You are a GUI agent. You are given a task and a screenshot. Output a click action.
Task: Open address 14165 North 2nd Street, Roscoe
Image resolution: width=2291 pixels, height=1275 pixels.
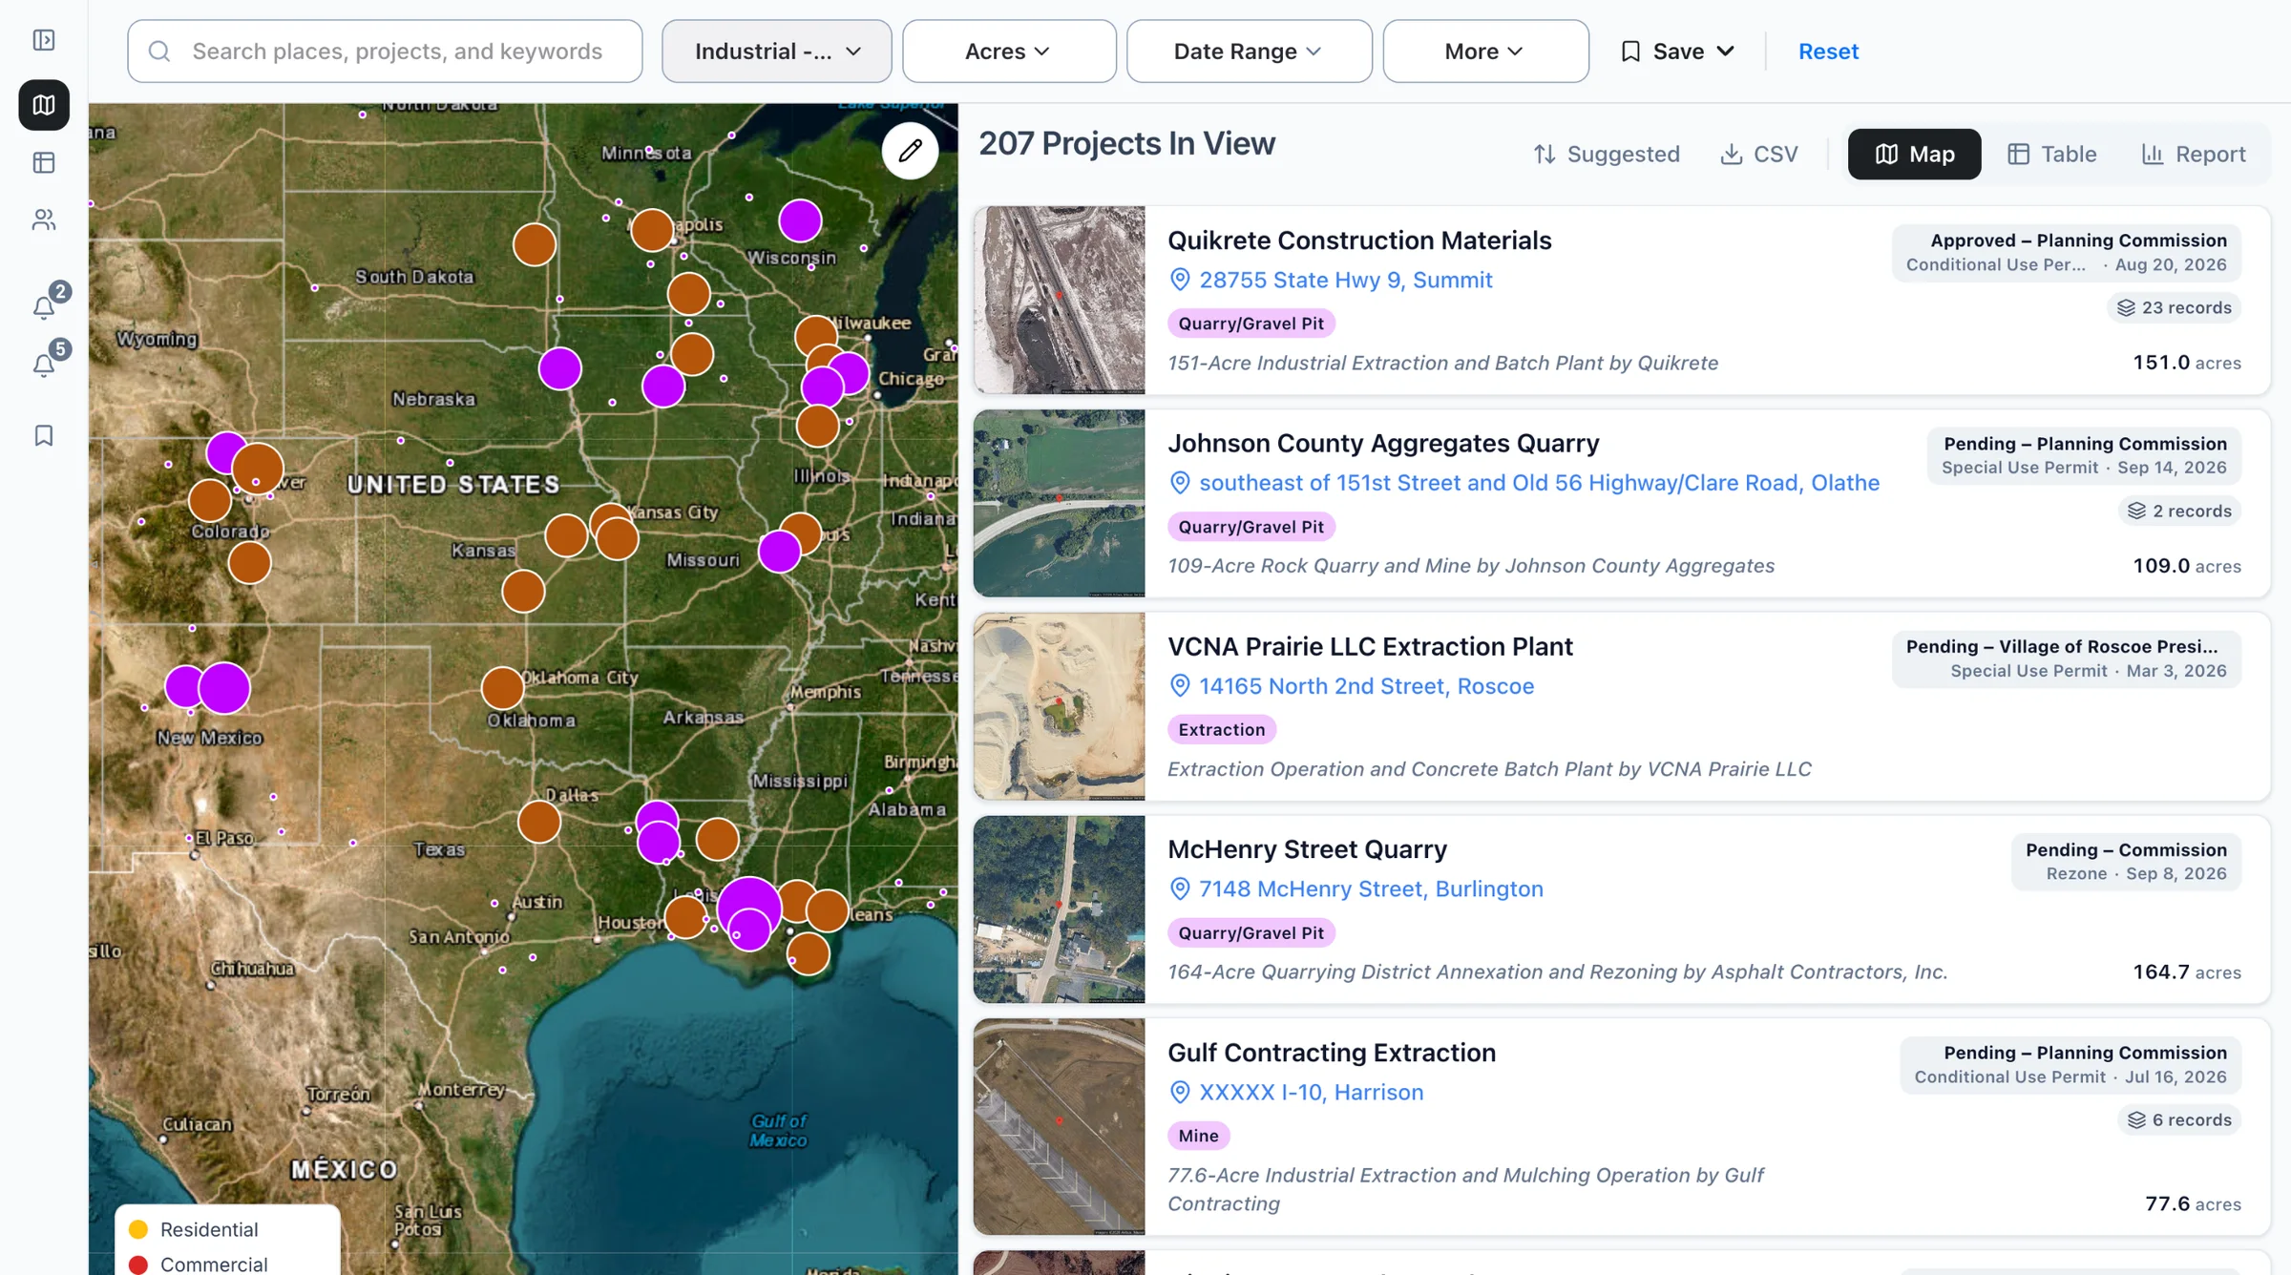[x=1366, y=685]
